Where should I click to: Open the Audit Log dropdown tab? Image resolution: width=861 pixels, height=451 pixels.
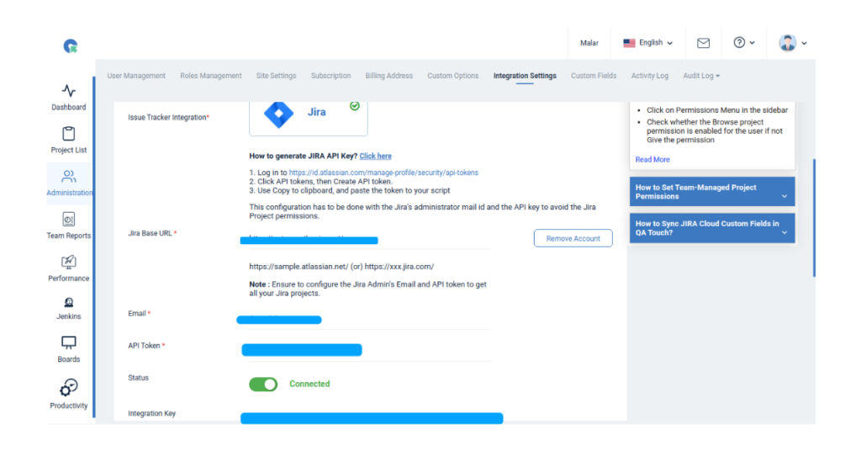(x=701, y=76)
